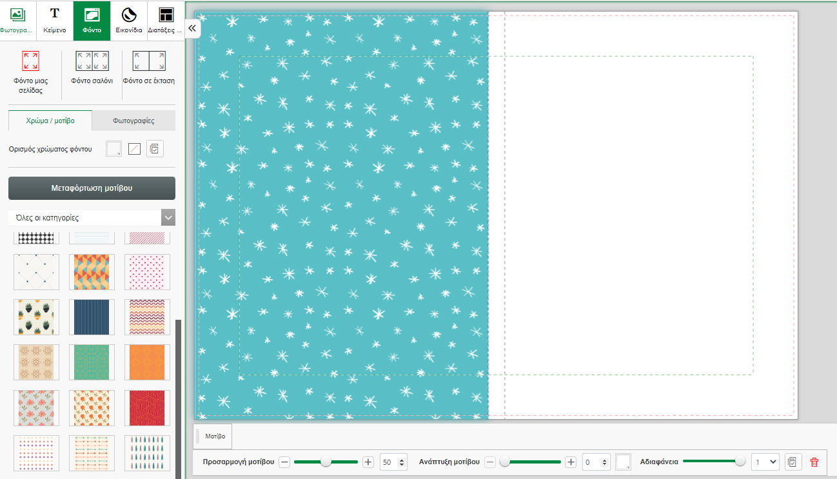
Task: Open the opacity value dropdown
Action: tap(765, 462)
